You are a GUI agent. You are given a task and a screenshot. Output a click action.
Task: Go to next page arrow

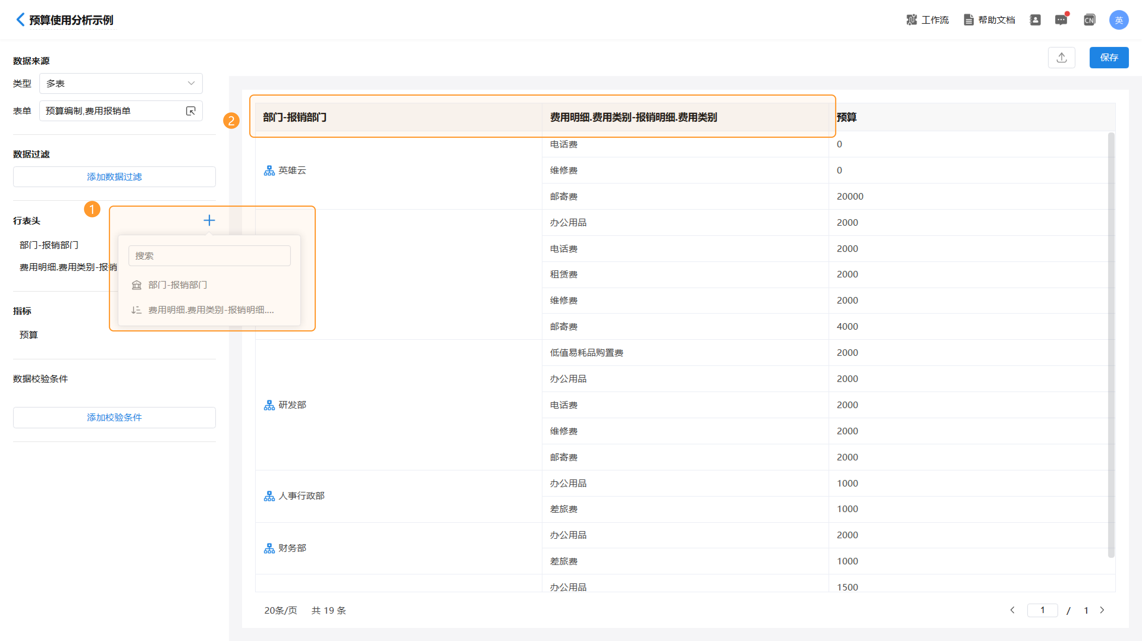1102,610
